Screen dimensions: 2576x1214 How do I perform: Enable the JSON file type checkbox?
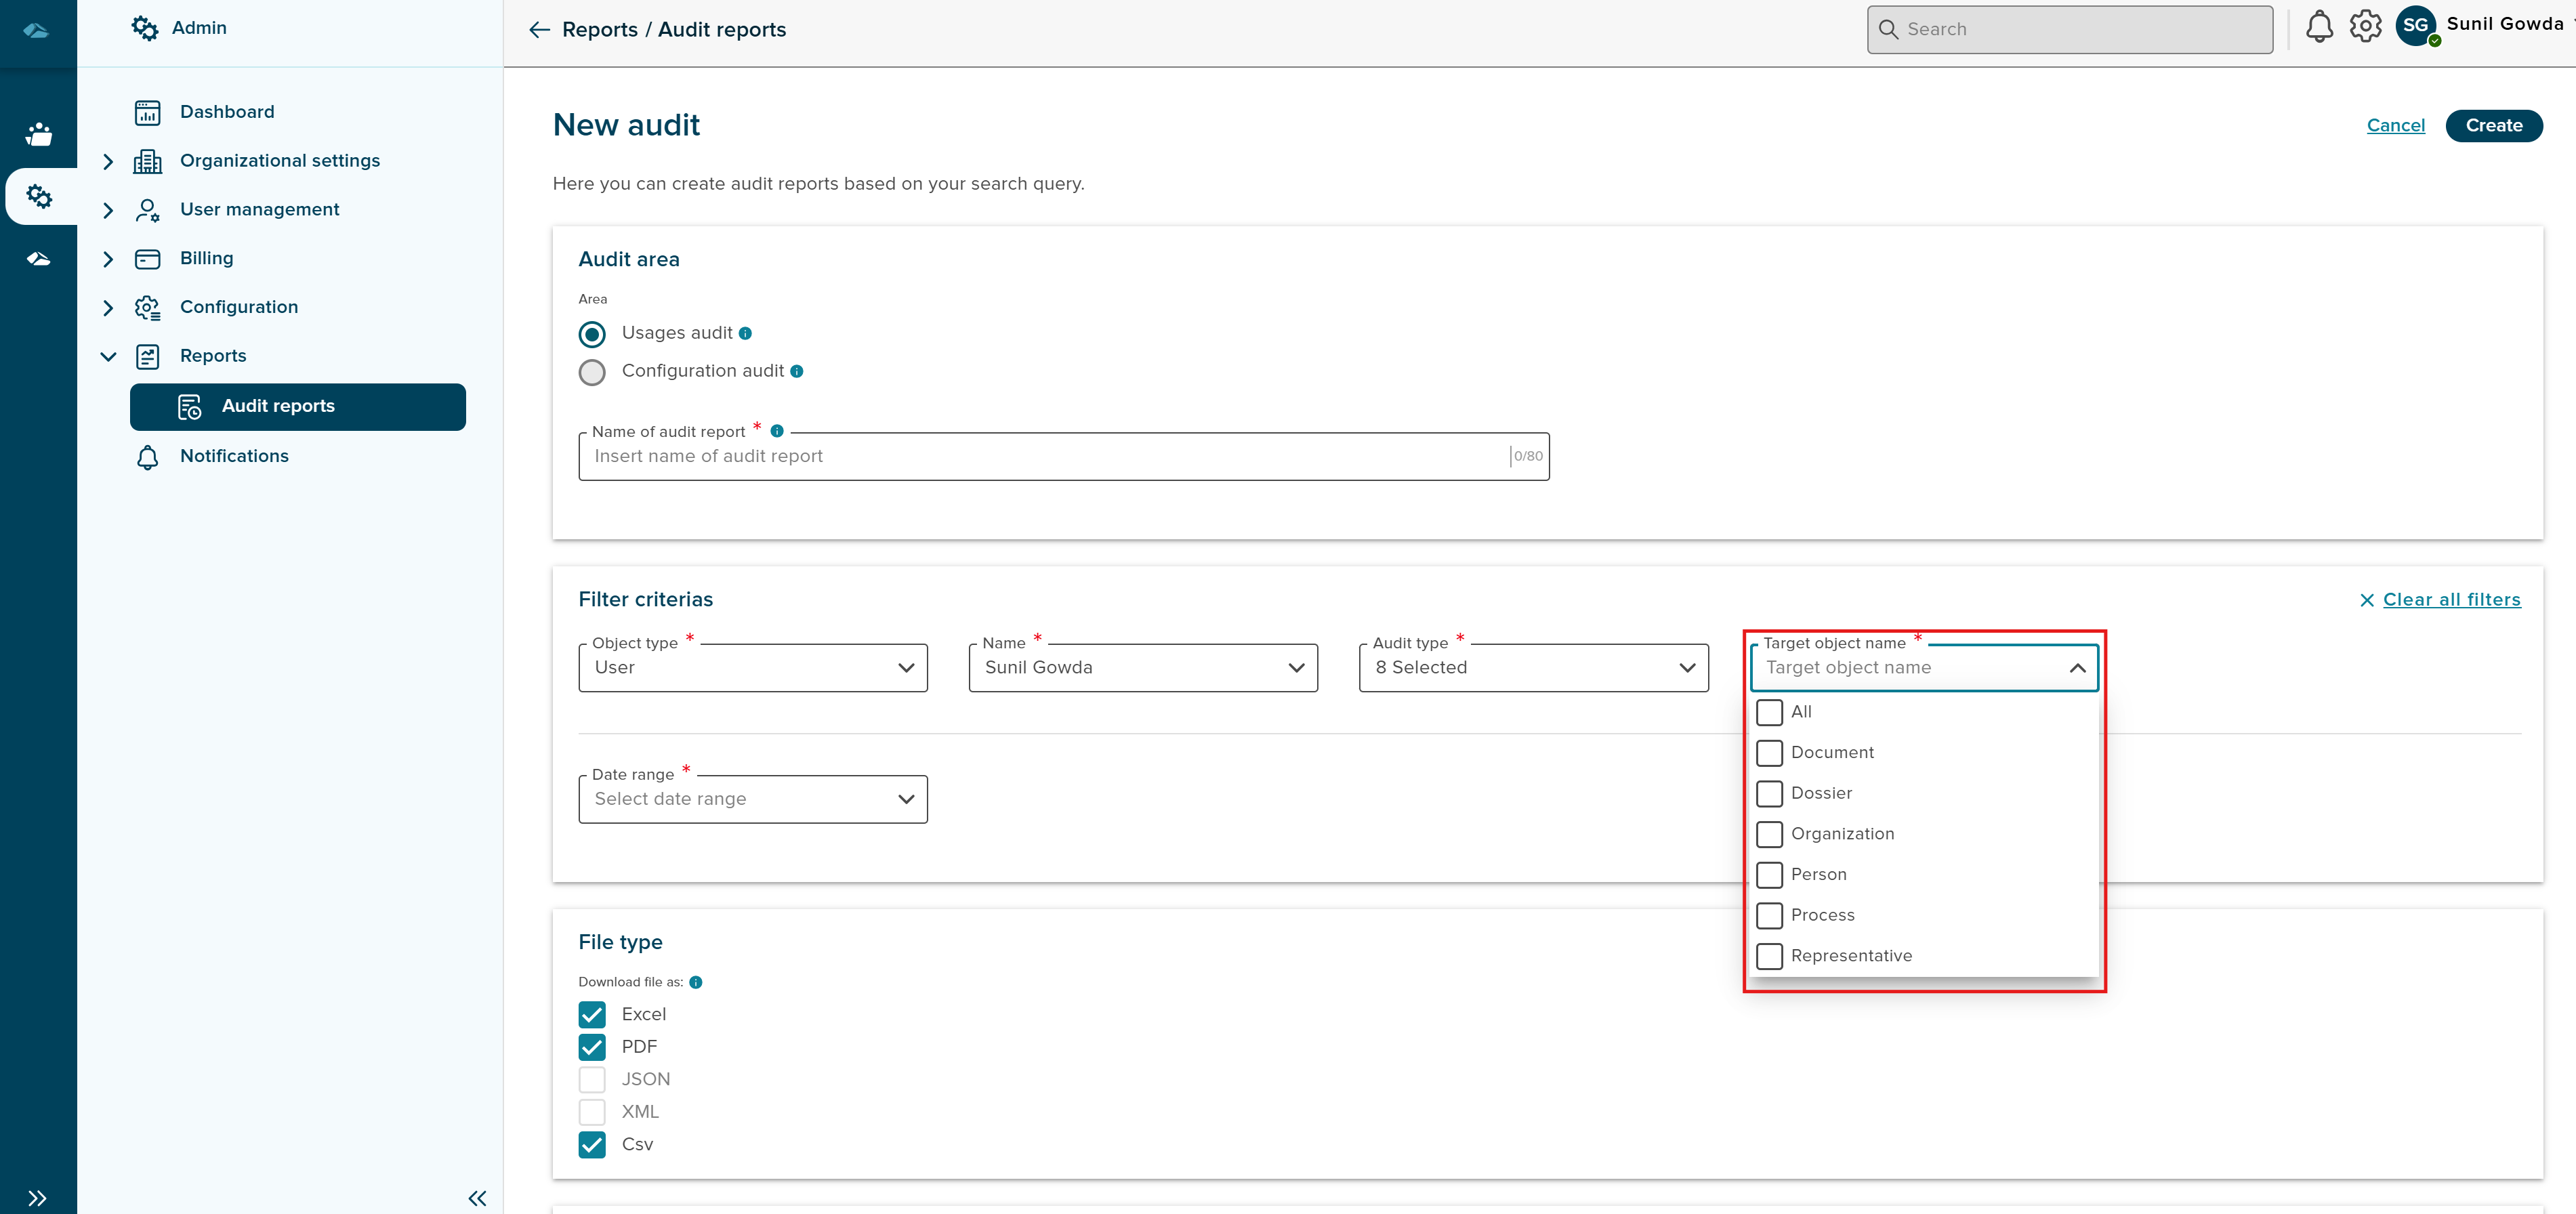pos(592,1079)
